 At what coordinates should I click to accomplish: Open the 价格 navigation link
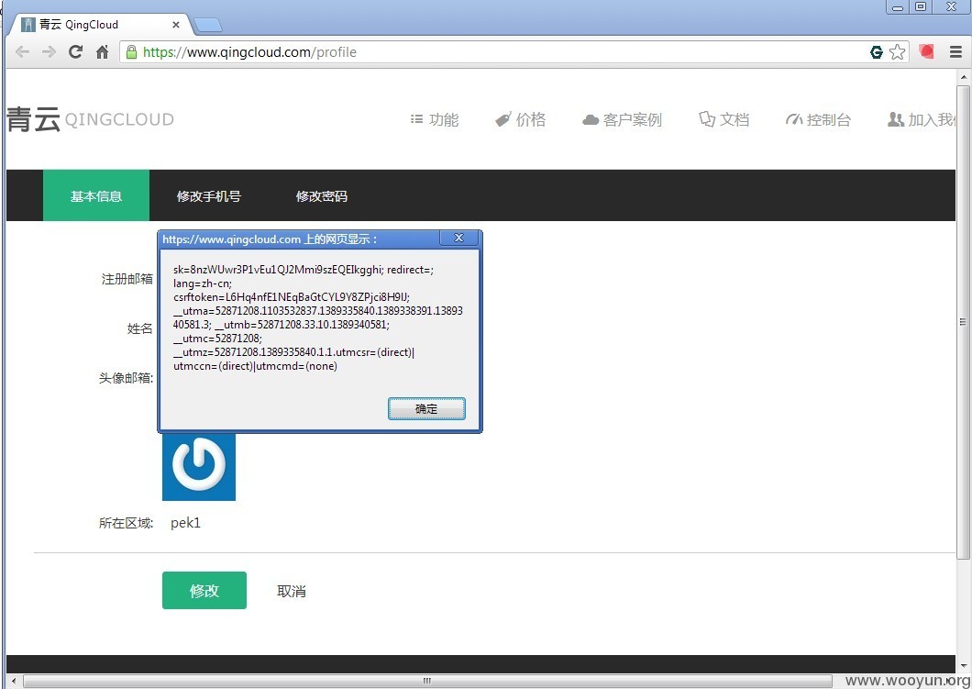pyautogui.click(x=521, y=119)
